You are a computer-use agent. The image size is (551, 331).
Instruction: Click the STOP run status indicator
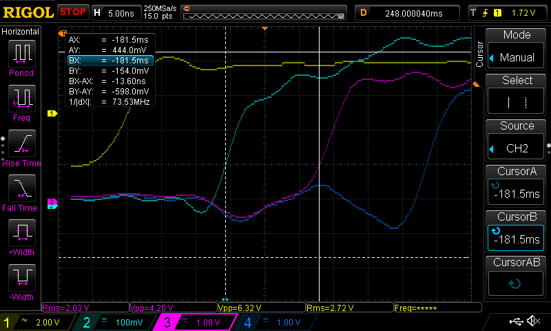[x=73, y=12]
